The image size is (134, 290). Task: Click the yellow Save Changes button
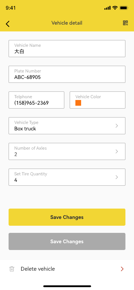coord(67,217)
